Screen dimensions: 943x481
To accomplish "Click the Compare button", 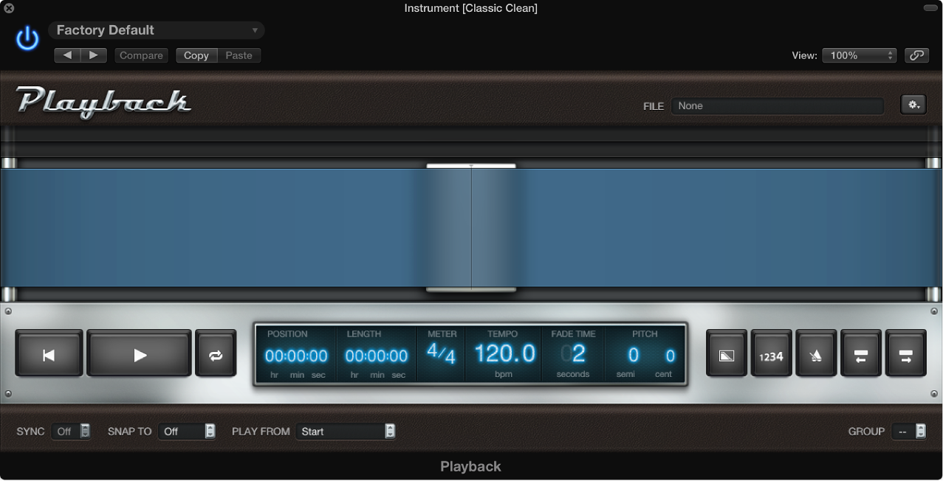I will click(x=141, y=55).
